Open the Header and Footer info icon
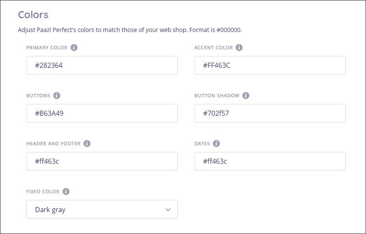 click(87, 143)
